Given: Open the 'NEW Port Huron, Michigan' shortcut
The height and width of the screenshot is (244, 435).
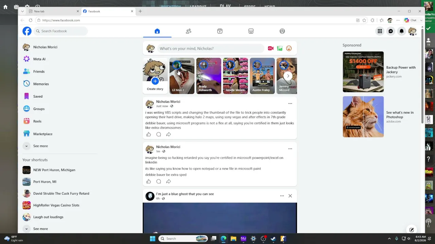Looking at the screenshot, I should point(54,170).
